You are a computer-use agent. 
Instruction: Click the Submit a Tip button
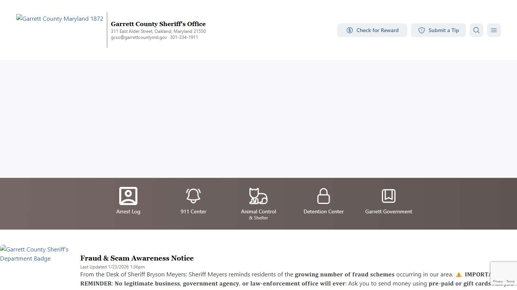tap(438, 30)
